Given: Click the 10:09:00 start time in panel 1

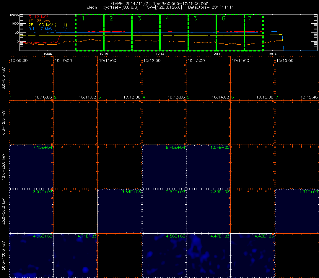Looking at the screenshot, I should [19, 61].
